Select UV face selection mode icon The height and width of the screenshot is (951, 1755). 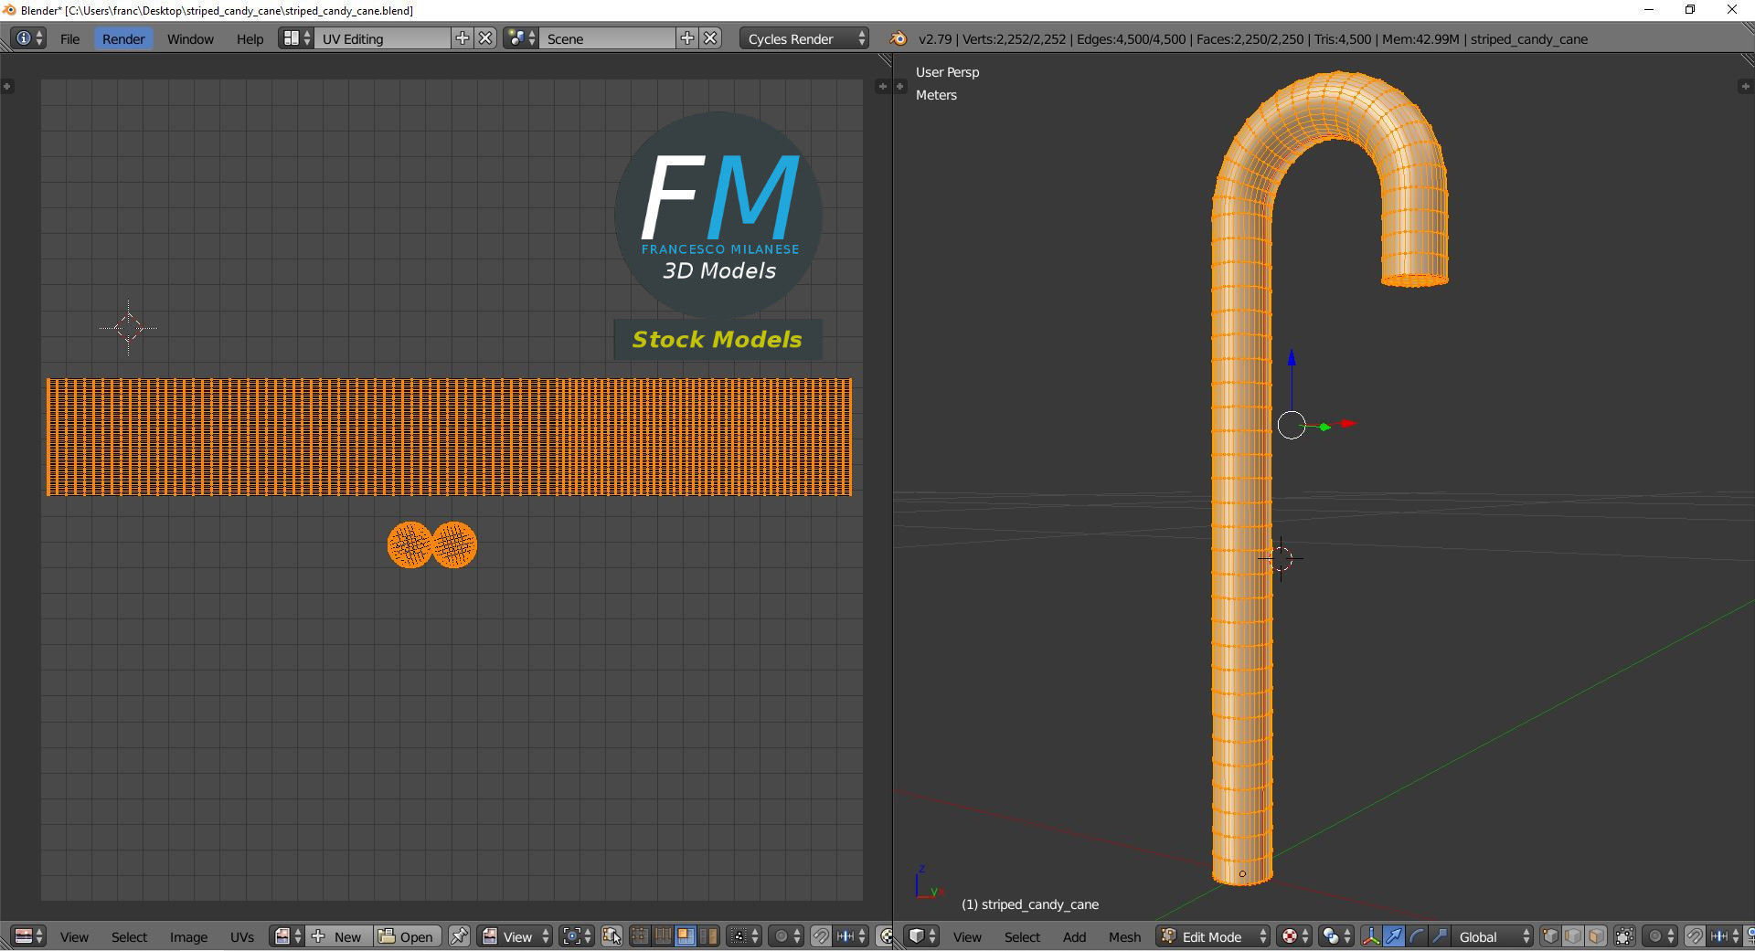point(685,936)
